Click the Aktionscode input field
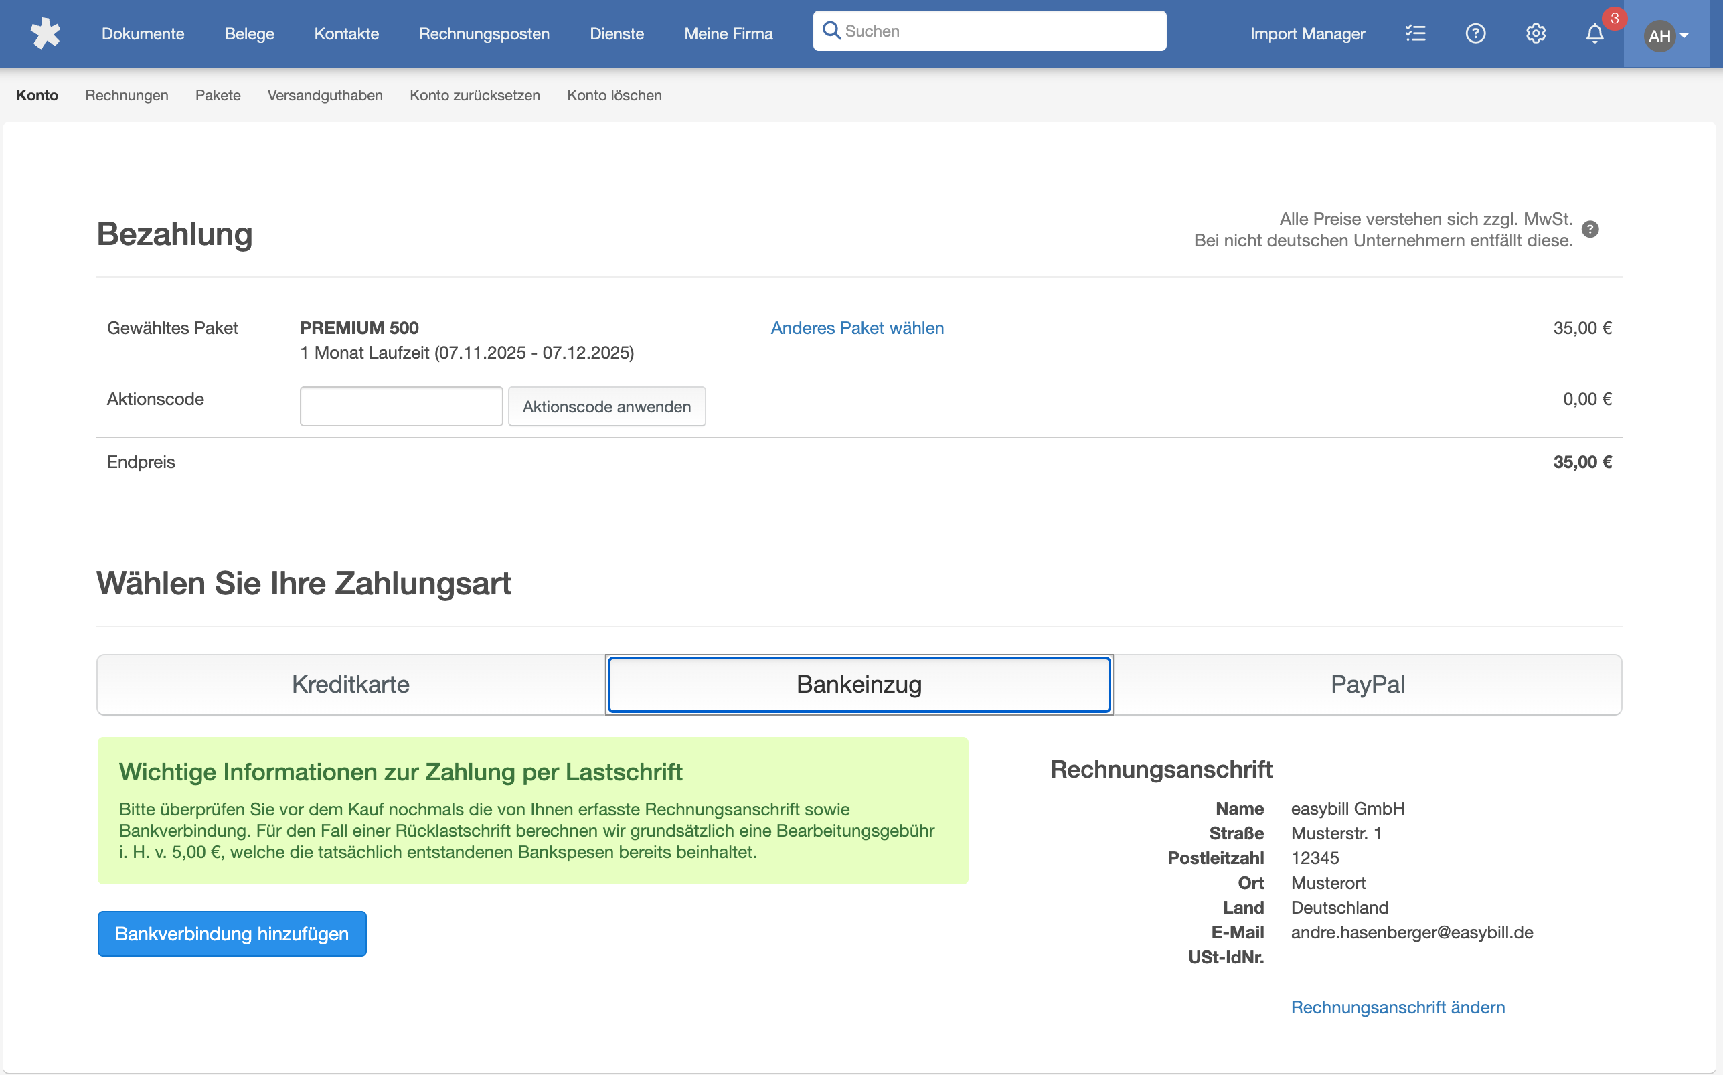The height and width of the screenshot is (1075, 1723). coord(401,406)
